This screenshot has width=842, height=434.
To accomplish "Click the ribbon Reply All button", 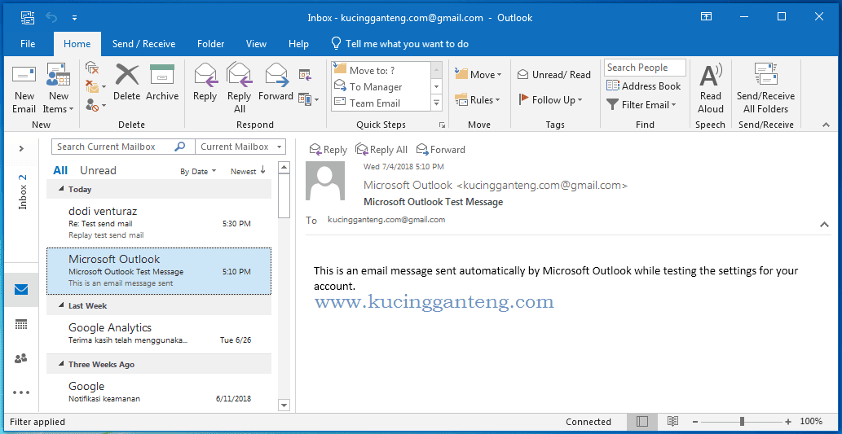I will 239,89.
